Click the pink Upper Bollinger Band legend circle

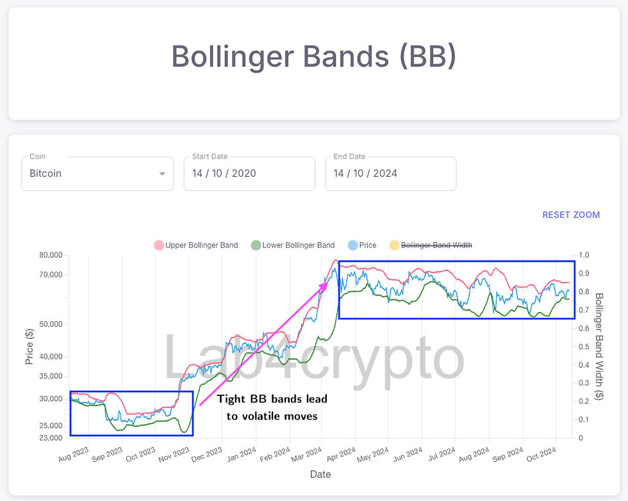pos(159,245)
